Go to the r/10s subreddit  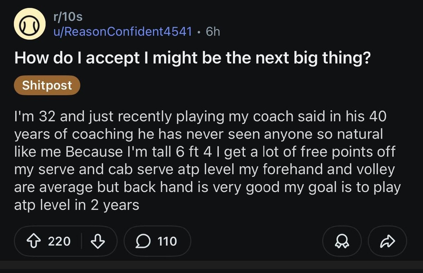(x=67, y=16)
